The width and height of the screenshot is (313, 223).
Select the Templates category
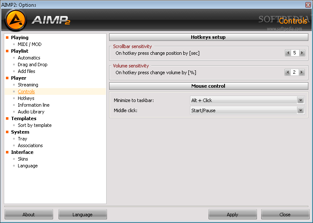(24, 118)
